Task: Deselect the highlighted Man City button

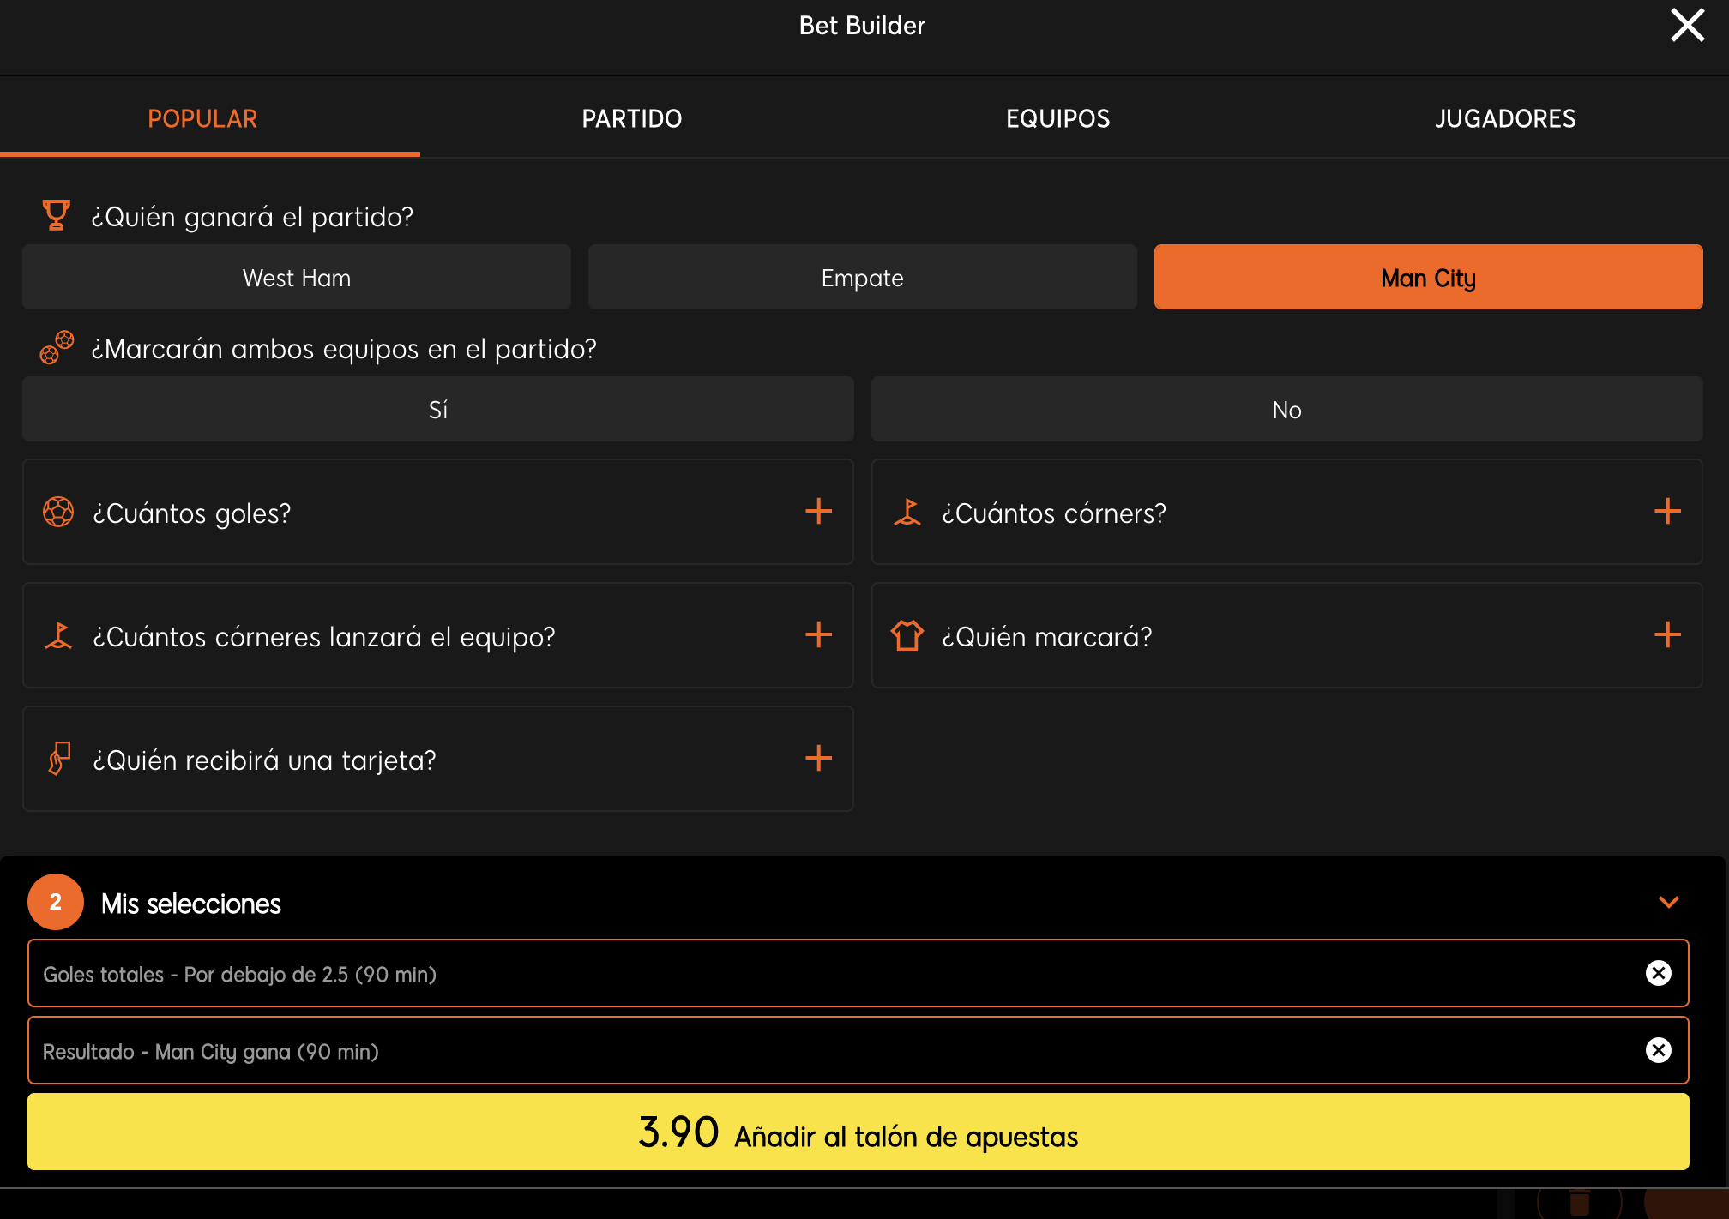Action: pos(1429,277)
